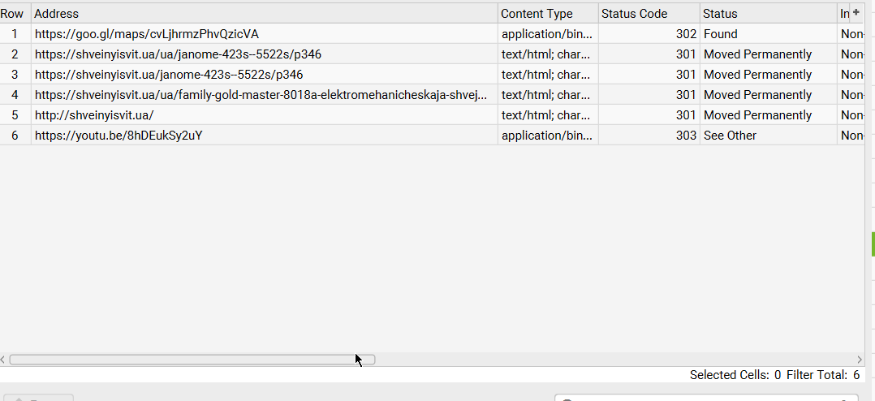Select the family-gold-master address in row 4
The image size is (875, 401).
click(x=261, y=95)
